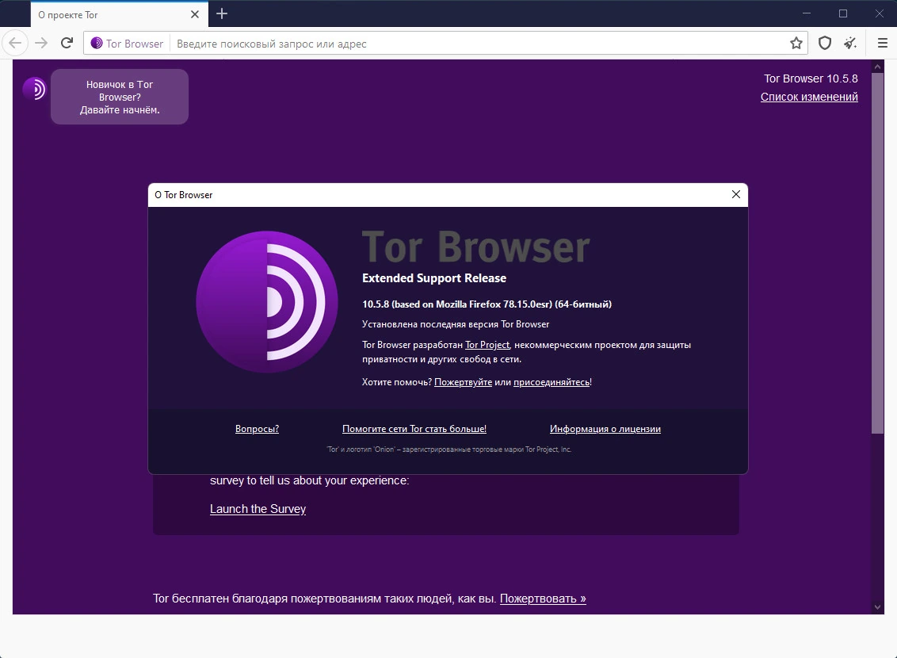The width and height of the screenshot is (897, 658).
Task: Go forward with the forward arrow
Action: pos(41,43)
